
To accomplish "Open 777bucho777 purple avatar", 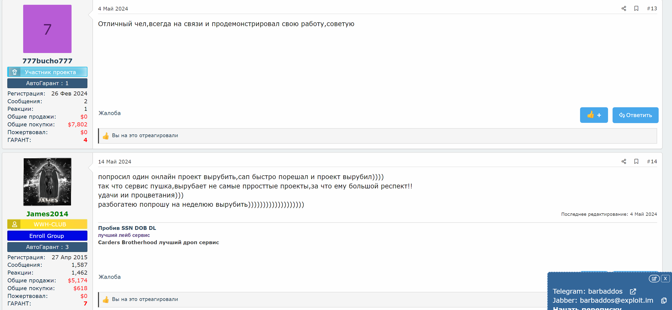I will pyautogui.click(x=47, y=29).
